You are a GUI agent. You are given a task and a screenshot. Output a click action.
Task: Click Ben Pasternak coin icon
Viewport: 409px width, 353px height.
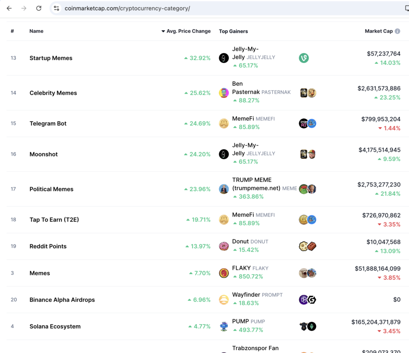click(224, 93)
